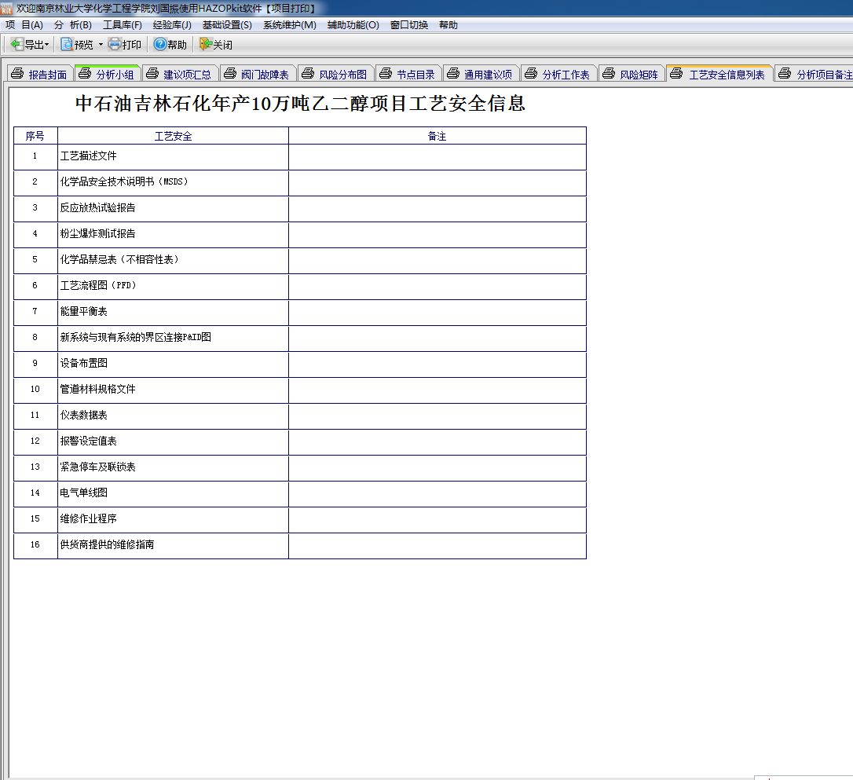The width and height of the screenshot is (853, 780).
Task: Click printer icon on 分析工作表 tab
Action: pos(531,73)
